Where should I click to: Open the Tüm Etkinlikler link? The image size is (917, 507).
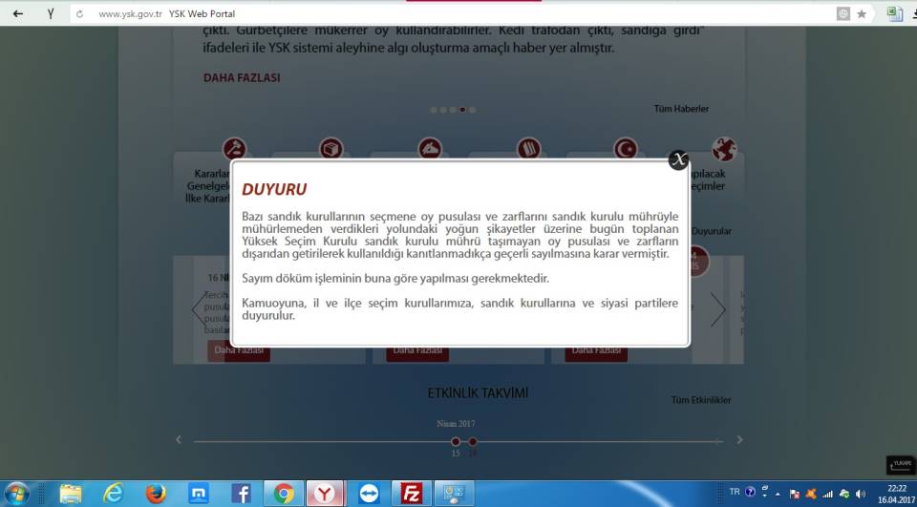click(x=700, y=400)
